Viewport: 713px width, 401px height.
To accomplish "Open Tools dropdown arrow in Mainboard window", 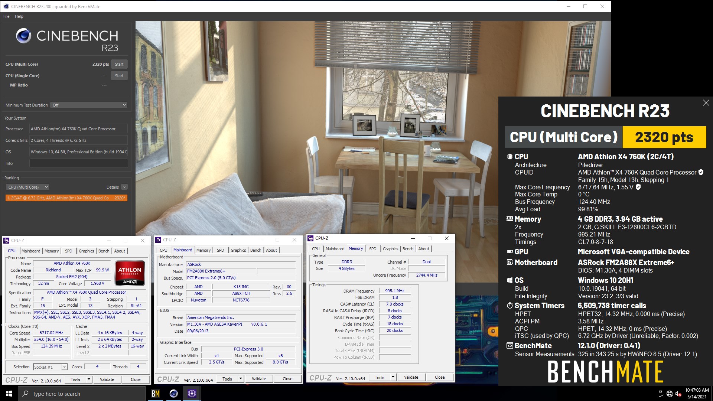I will pyautogui.click(x=241, y=379).
